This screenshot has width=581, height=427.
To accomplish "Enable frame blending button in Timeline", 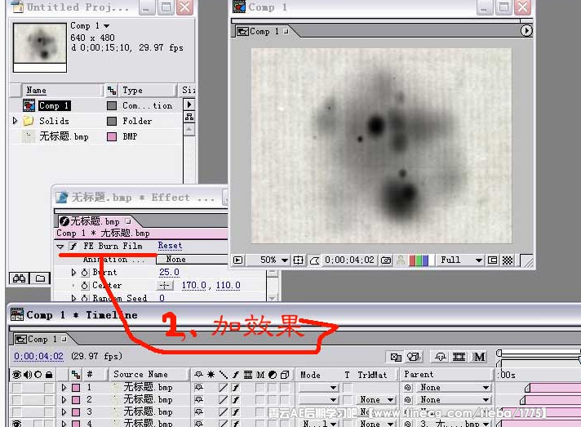I will (x=459, y=357).
